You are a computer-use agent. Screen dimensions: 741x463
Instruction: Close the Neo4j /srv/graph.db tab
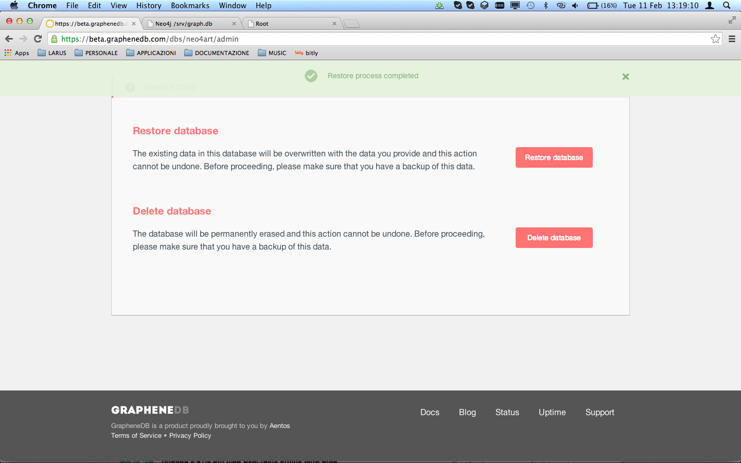[234, 24]
